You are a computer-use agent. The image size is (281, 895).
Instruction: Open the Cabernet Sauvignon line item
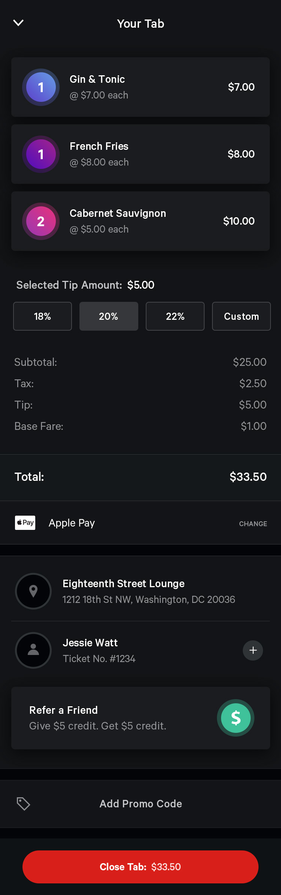tap(140, 221)
